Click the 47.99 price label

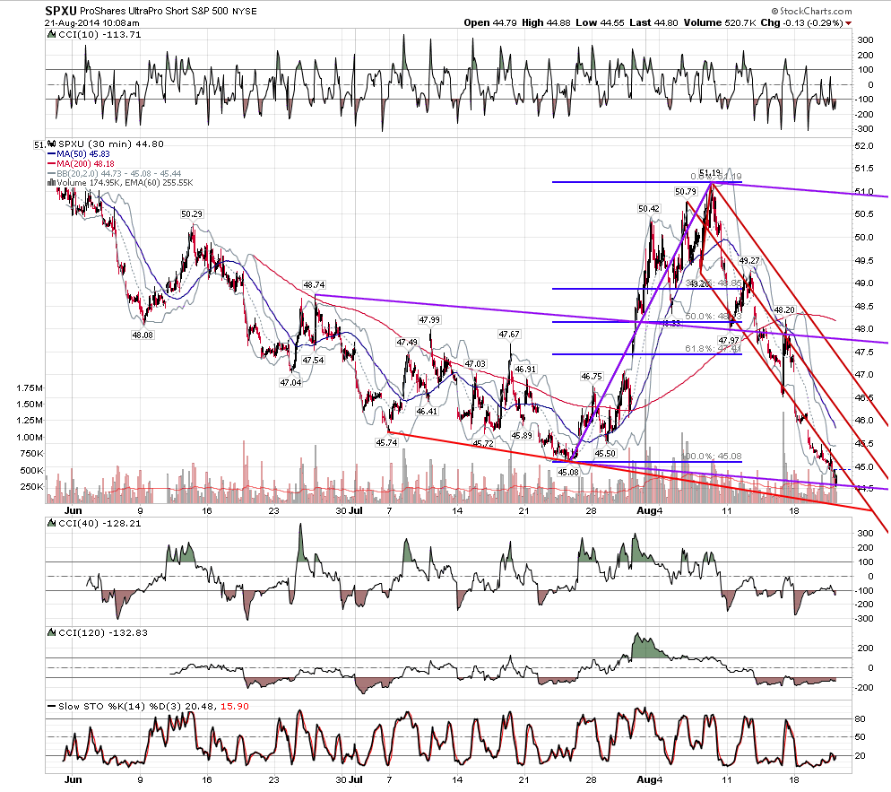[430, 321]
